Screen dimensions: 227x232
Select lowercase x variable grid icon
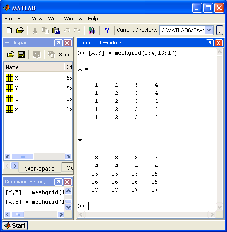pyautogui.click(x=9, y=109)
